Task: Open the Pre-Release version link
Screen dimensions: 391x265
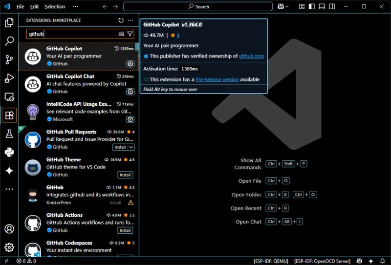Action: [217, 79]
